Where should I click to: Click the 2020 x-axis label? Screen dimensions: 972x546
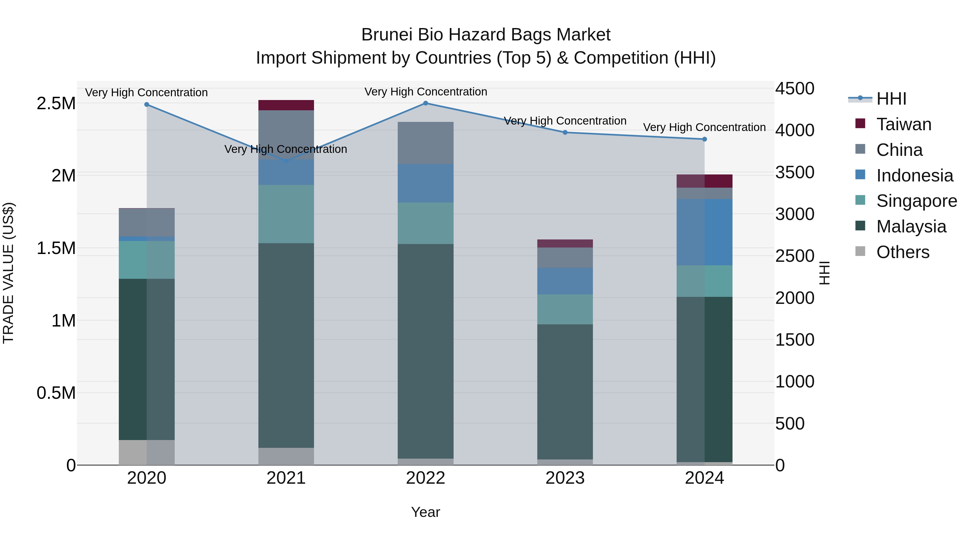click(x=147, y=478)
